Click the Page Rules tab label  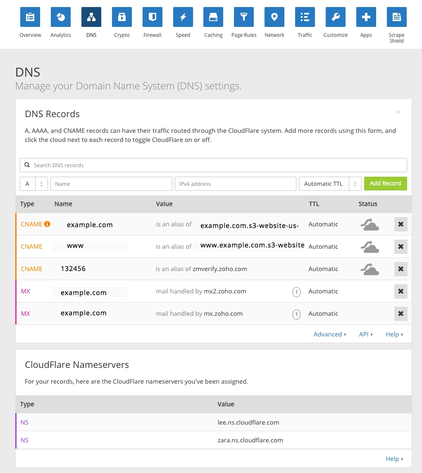244,35
